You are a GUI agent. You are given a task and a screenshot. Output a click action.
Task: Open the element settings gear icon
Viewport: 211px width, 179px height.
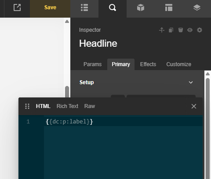click(200, 30)
